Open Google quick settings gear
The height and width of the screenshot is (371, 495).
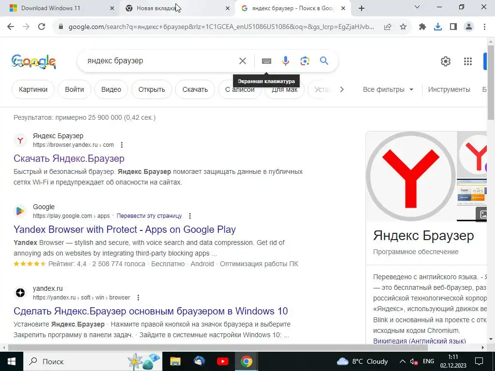(x=445, y=61)
